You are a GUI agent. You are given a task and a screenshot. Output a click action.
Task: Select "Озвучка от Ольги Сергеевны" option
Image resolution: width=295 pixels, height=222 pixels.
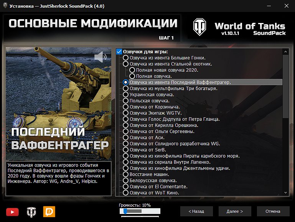pyautogui.click(x=126, y=132)
